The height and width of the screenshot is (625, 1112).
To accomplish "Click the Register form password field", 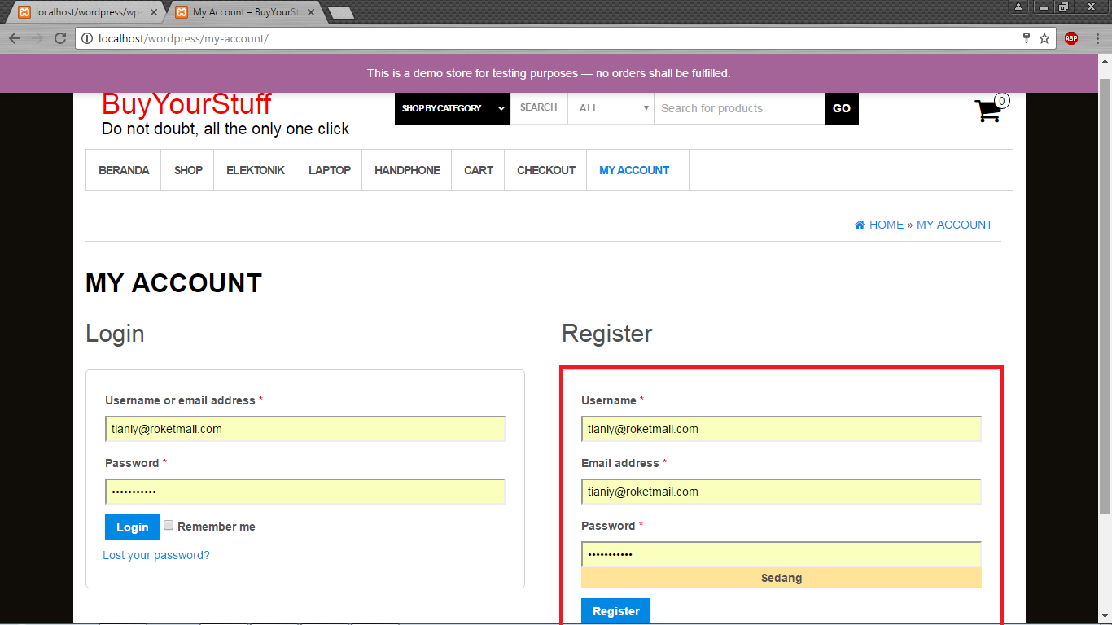I will (781, 553).
